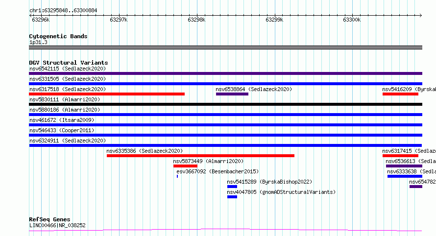The width and height of the screenshot is (436, 236).
Task: Select the 63297k ruler label
Action: [119, 20]
